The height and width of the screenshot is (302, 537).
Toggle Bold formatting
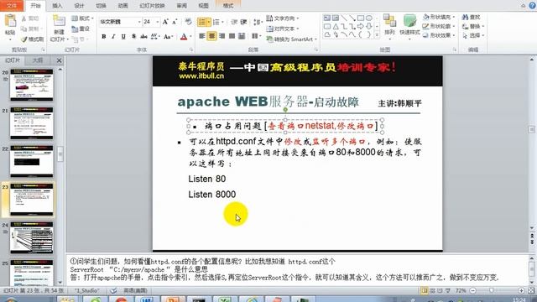click(104, 36)
